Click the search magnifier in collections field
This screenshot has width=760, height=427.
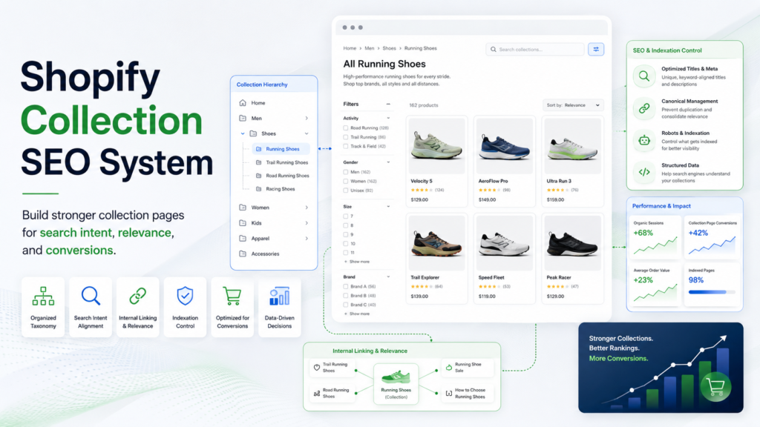pyautogui.click(x=494, y=50)
